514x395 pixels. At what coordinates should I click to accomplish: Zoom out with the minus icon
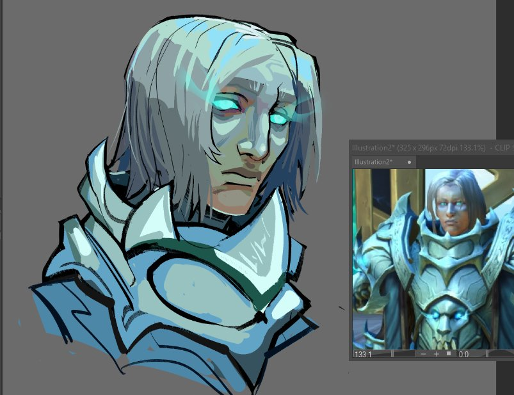[423, 354]
